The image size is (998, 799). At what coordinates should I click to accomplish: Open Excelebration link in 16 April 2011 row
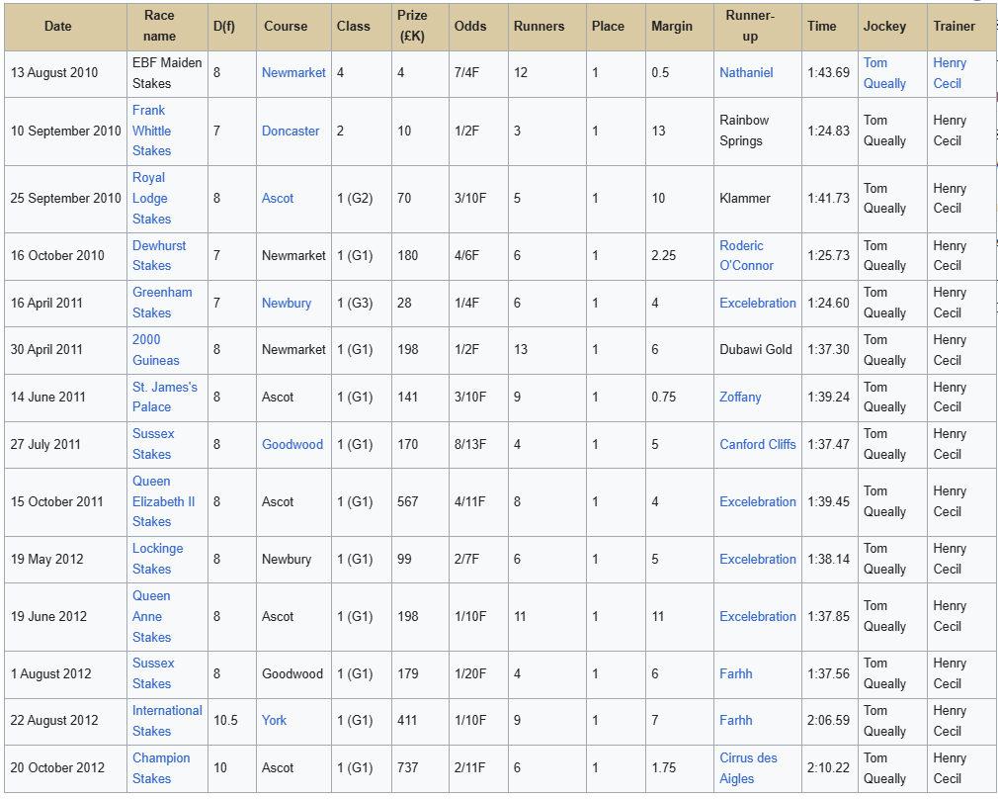point(758,303)
